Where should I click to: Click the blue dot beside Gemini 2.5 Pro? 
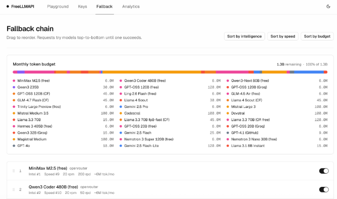click(x=121, y=107)
